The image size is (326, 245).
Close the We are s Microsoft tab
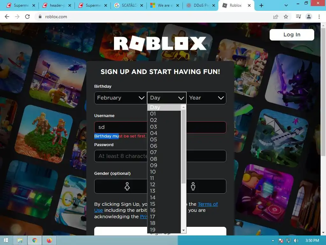coord(178,6)
